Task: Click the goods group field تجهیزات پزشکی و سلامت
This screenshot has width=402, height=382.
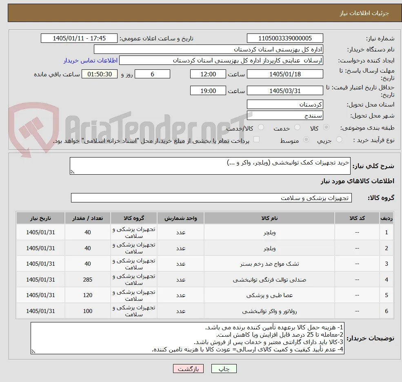Action: click(211, 198)
